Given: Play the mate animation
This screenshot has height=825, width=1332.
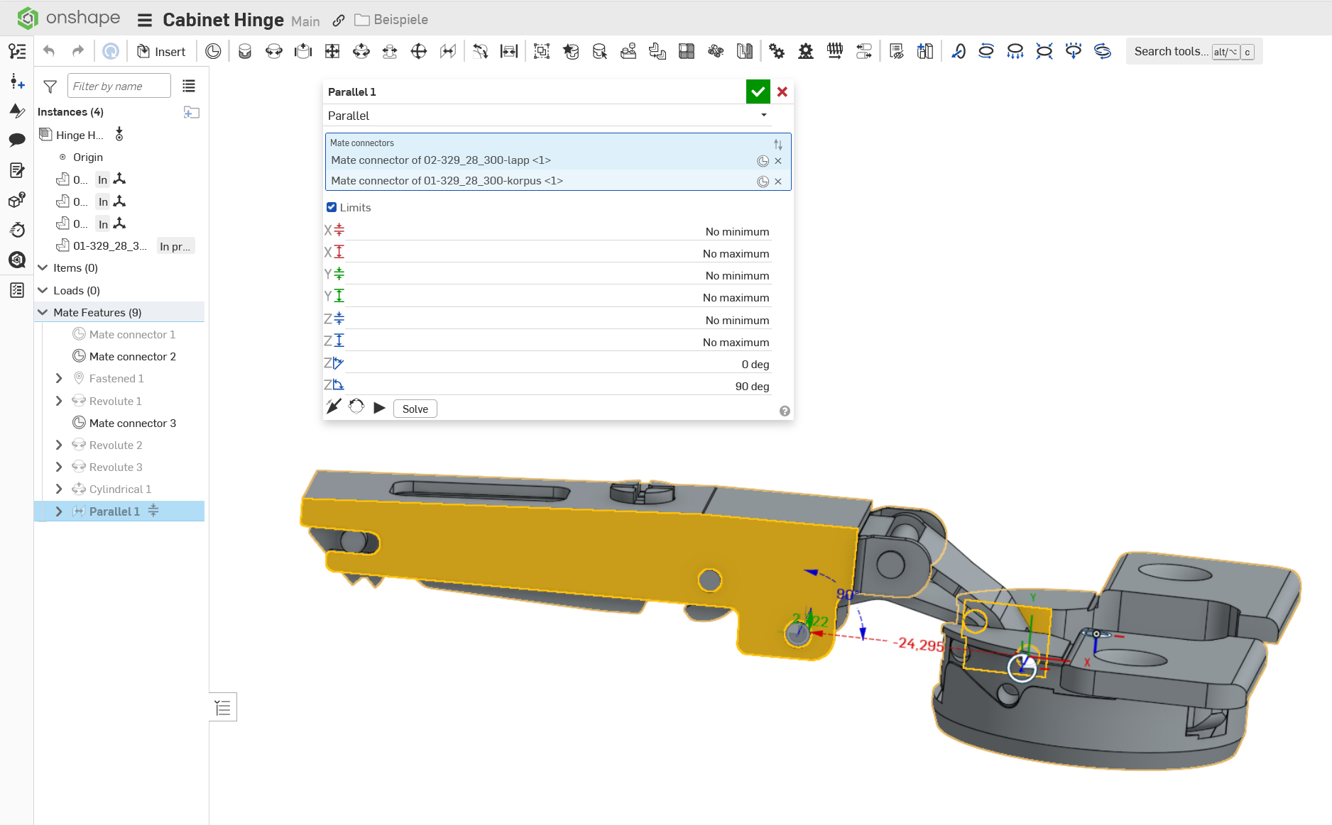Looking at the screenshot, I should (x=379, y=408).
